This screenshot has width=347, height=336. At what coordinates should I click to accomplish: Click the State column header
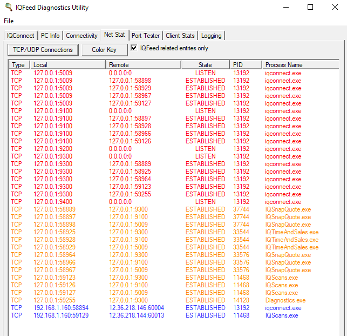tap(205, 65)
